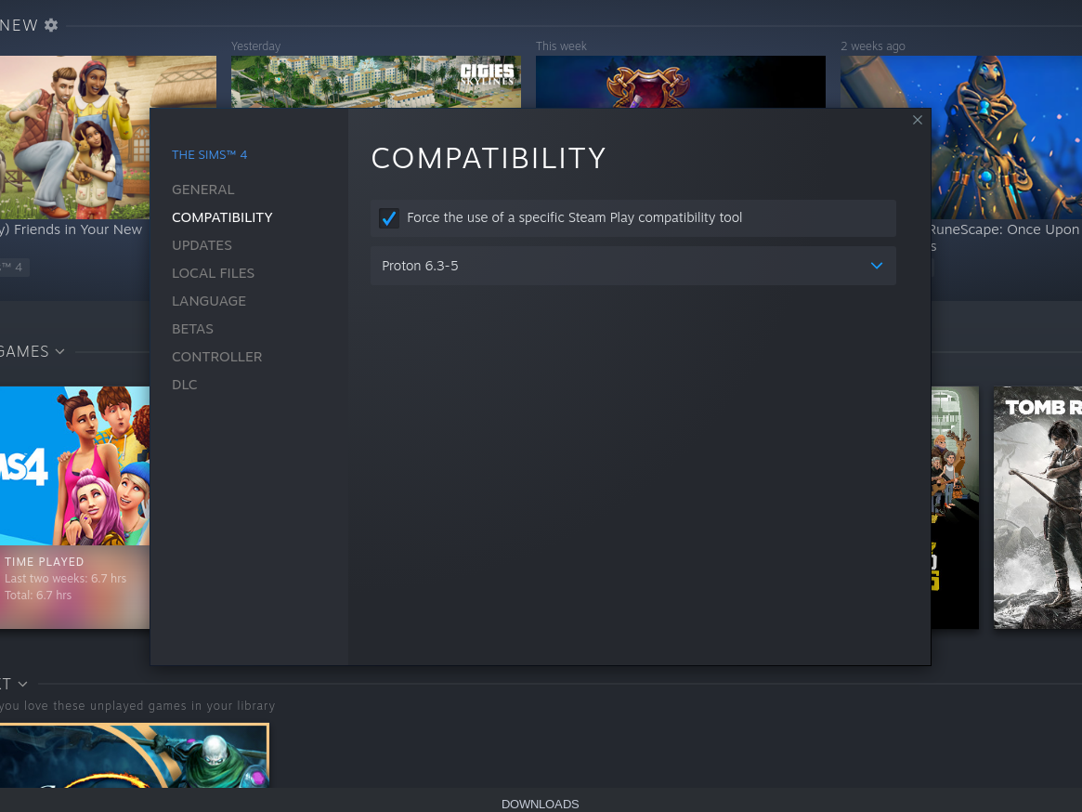Uncheck Force Steam Play compatibility tool checkbox
Screen dimensions: 1082x812
tap(389, 218)
